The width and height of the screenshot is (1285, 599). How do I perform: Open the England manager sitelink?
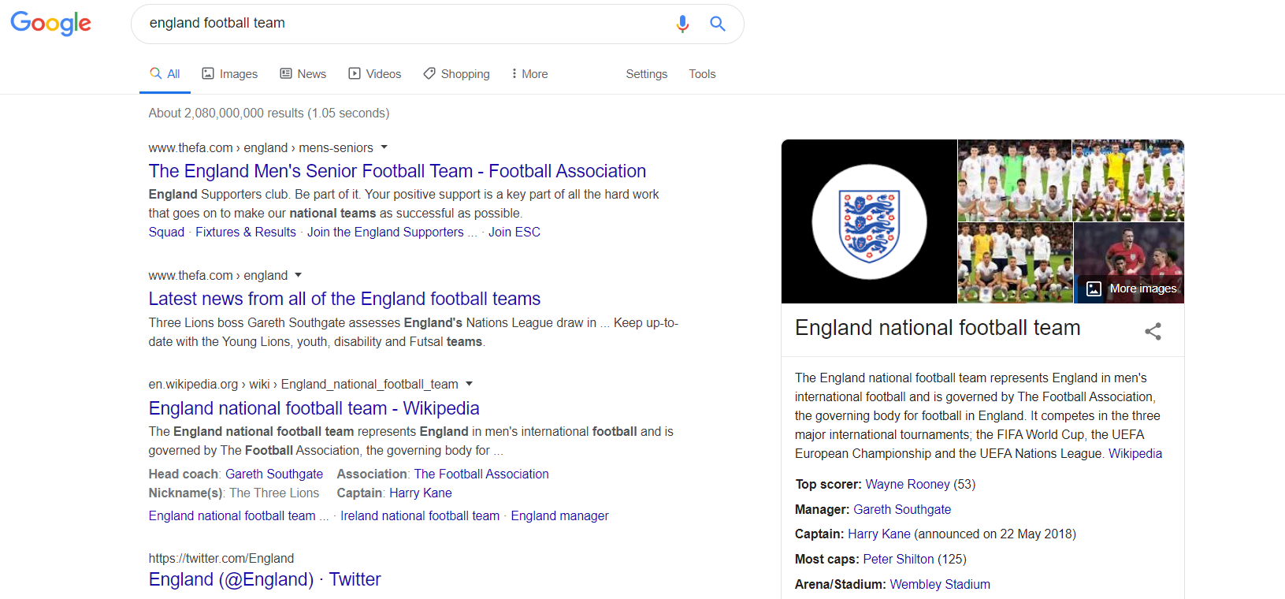[560, 515]
